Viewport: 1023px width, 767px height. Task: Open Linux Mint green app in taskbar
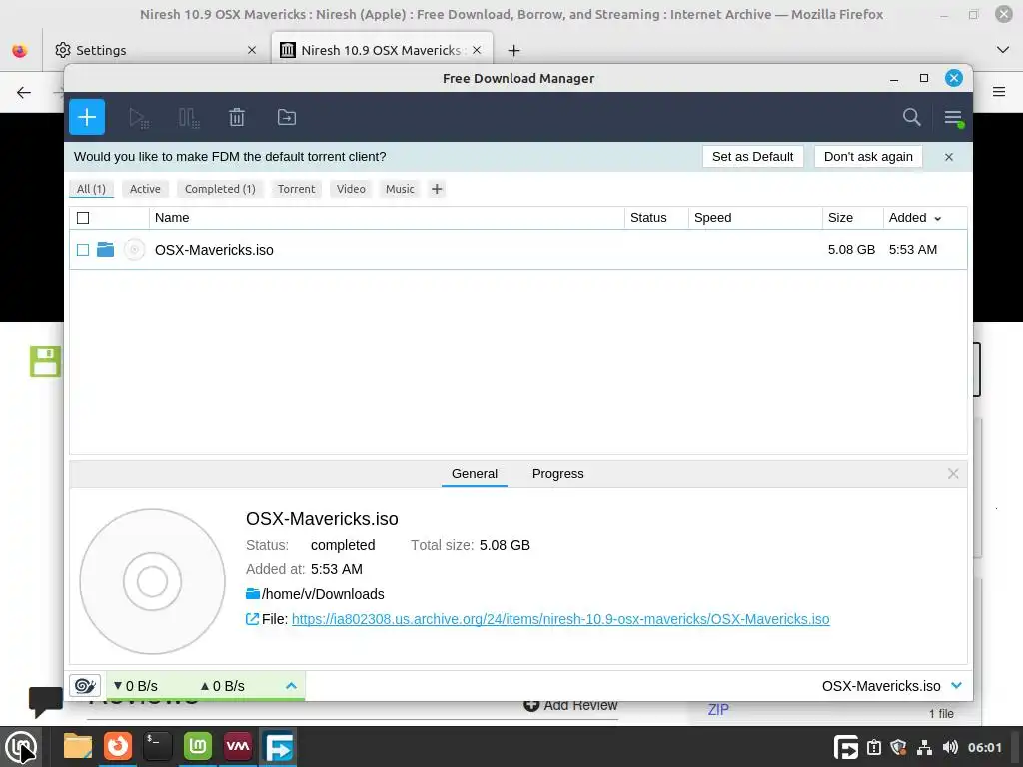[x=198, y=746]
